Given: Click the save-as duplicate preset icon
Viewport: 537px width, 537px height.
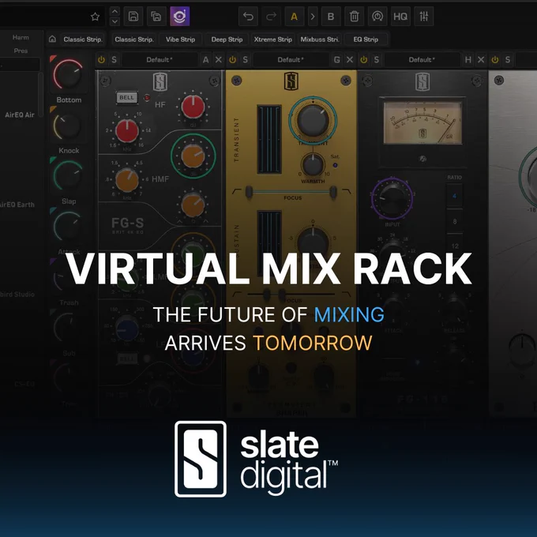Looking at the screenshot, I should [x=156, y=17].
